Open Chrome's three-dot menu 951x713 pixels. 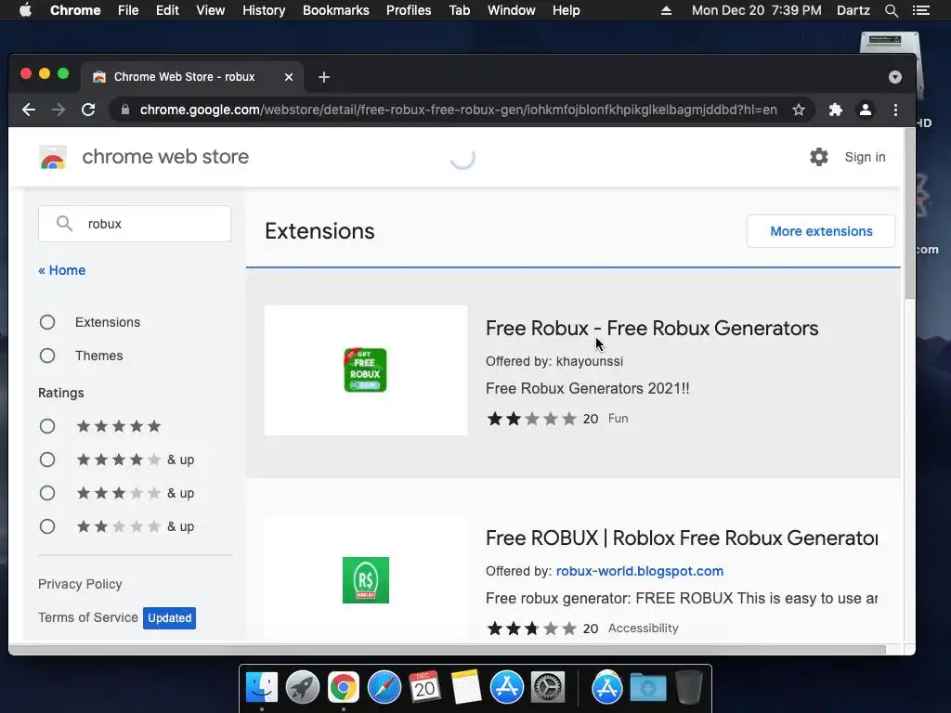(x=895, y=110)
